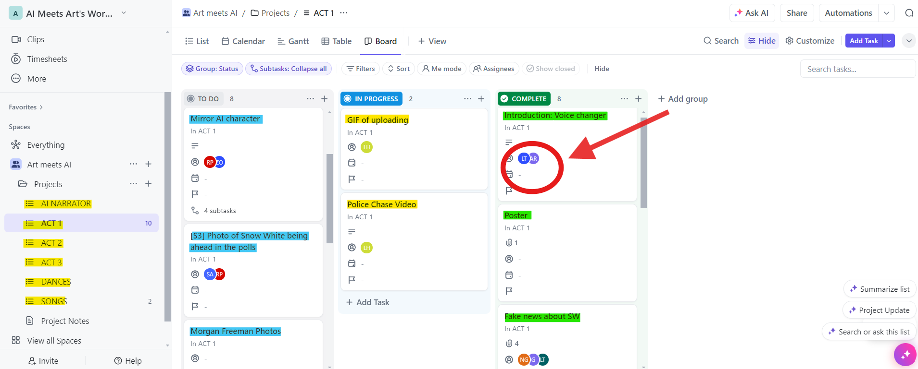The width and height of the screenshot is (918, 369).
Task: Toggle Me mode filter
Action: (442, 69)
